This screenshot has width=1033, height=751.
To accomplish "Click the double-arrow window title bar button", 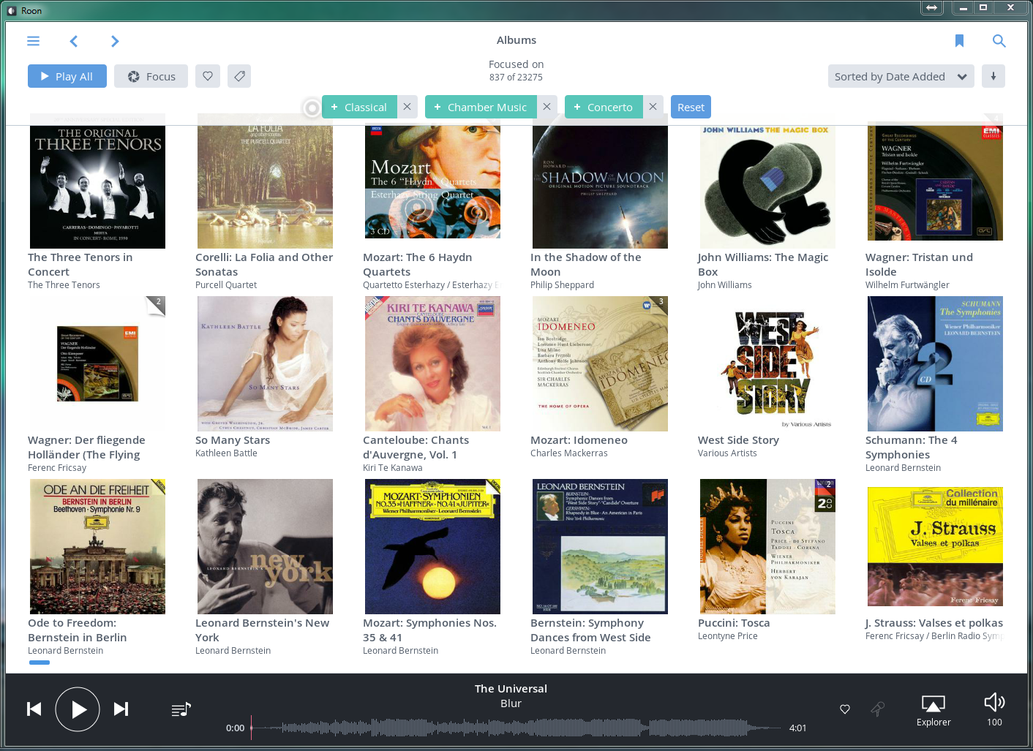I will point(931,7).
